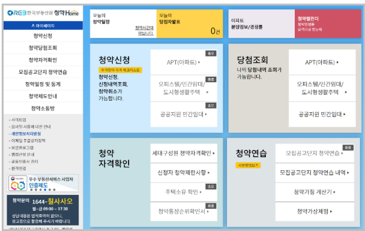Click the 1644 청약문의 phone banner
365x231 pixels.
(43, 210)
